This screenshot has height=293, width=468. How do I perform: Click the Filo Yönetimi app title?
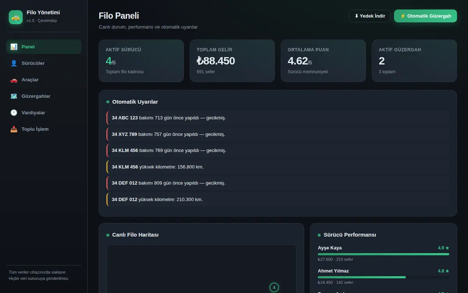[x=43, y=13]
